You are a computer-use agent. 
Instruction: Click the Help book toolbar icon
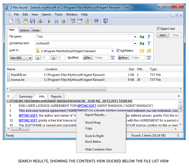[x=105, y=21]
